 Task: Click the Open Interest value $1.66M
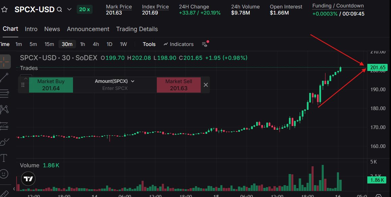pos(279,13)
